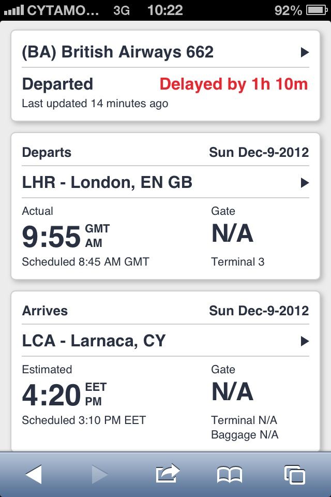Tap the Terminal 3 departure label

point(237,262)
